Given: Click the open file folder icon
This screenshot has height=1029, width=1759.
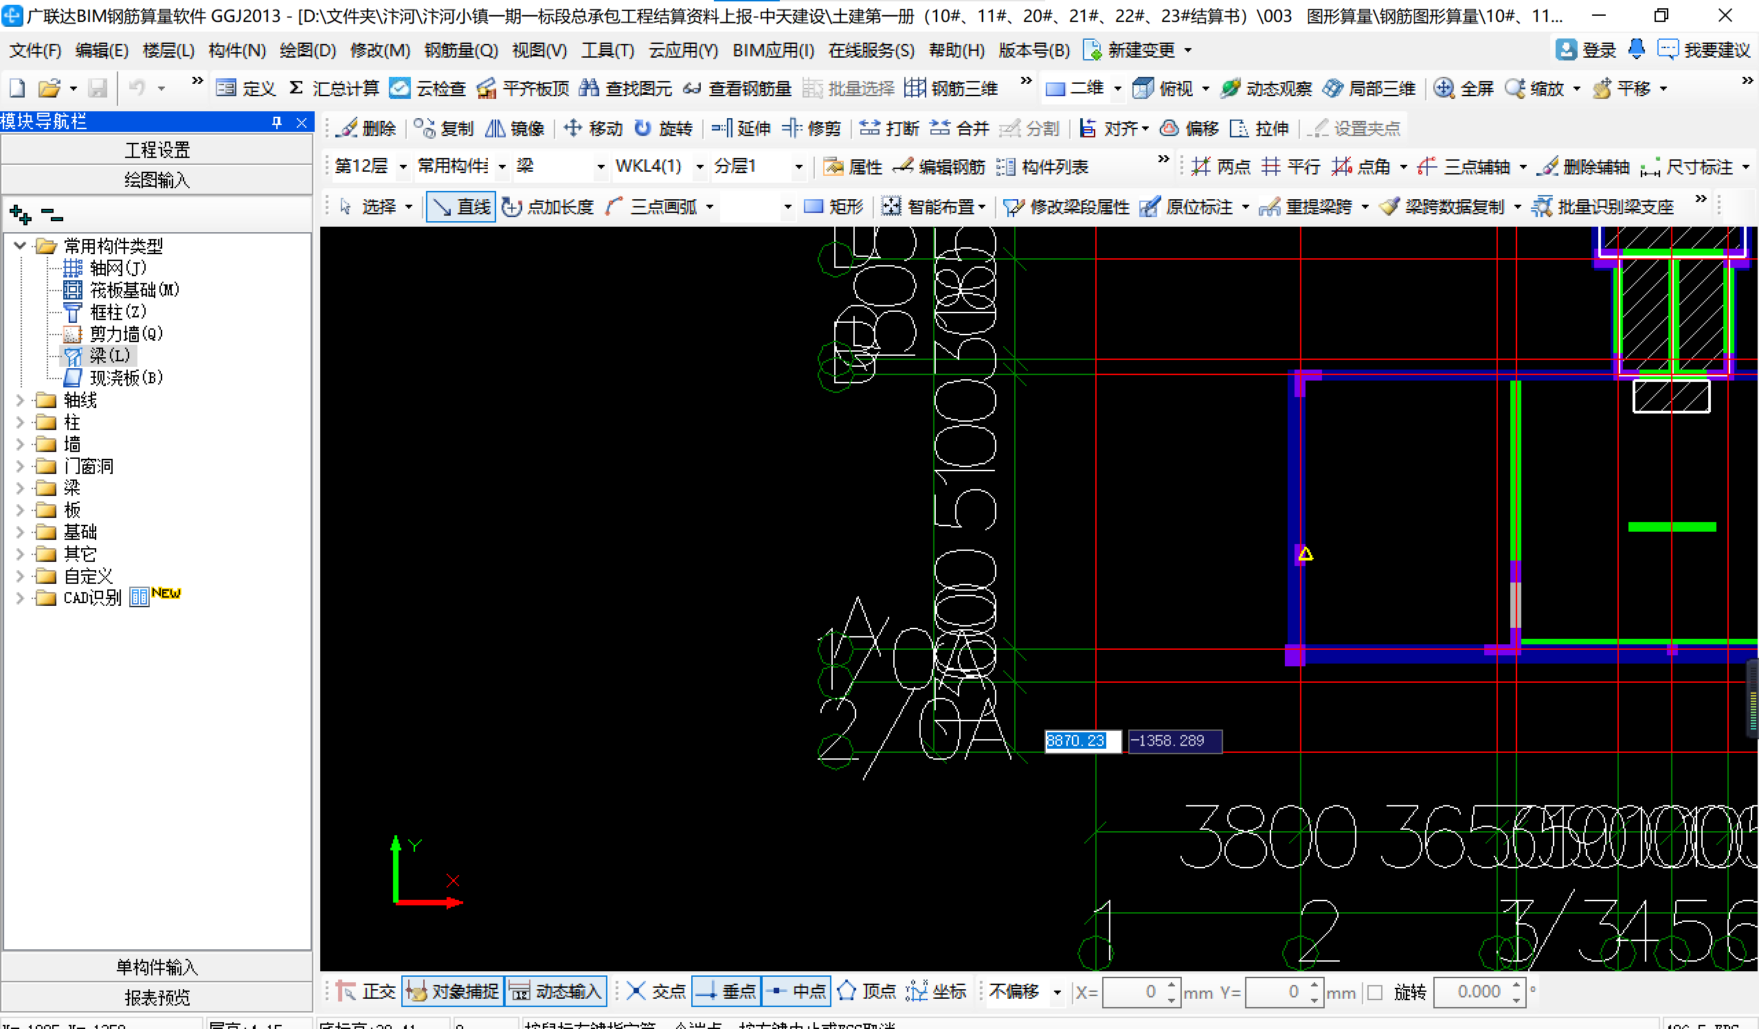Looking at the screenshot, I should tap(48, 88).
